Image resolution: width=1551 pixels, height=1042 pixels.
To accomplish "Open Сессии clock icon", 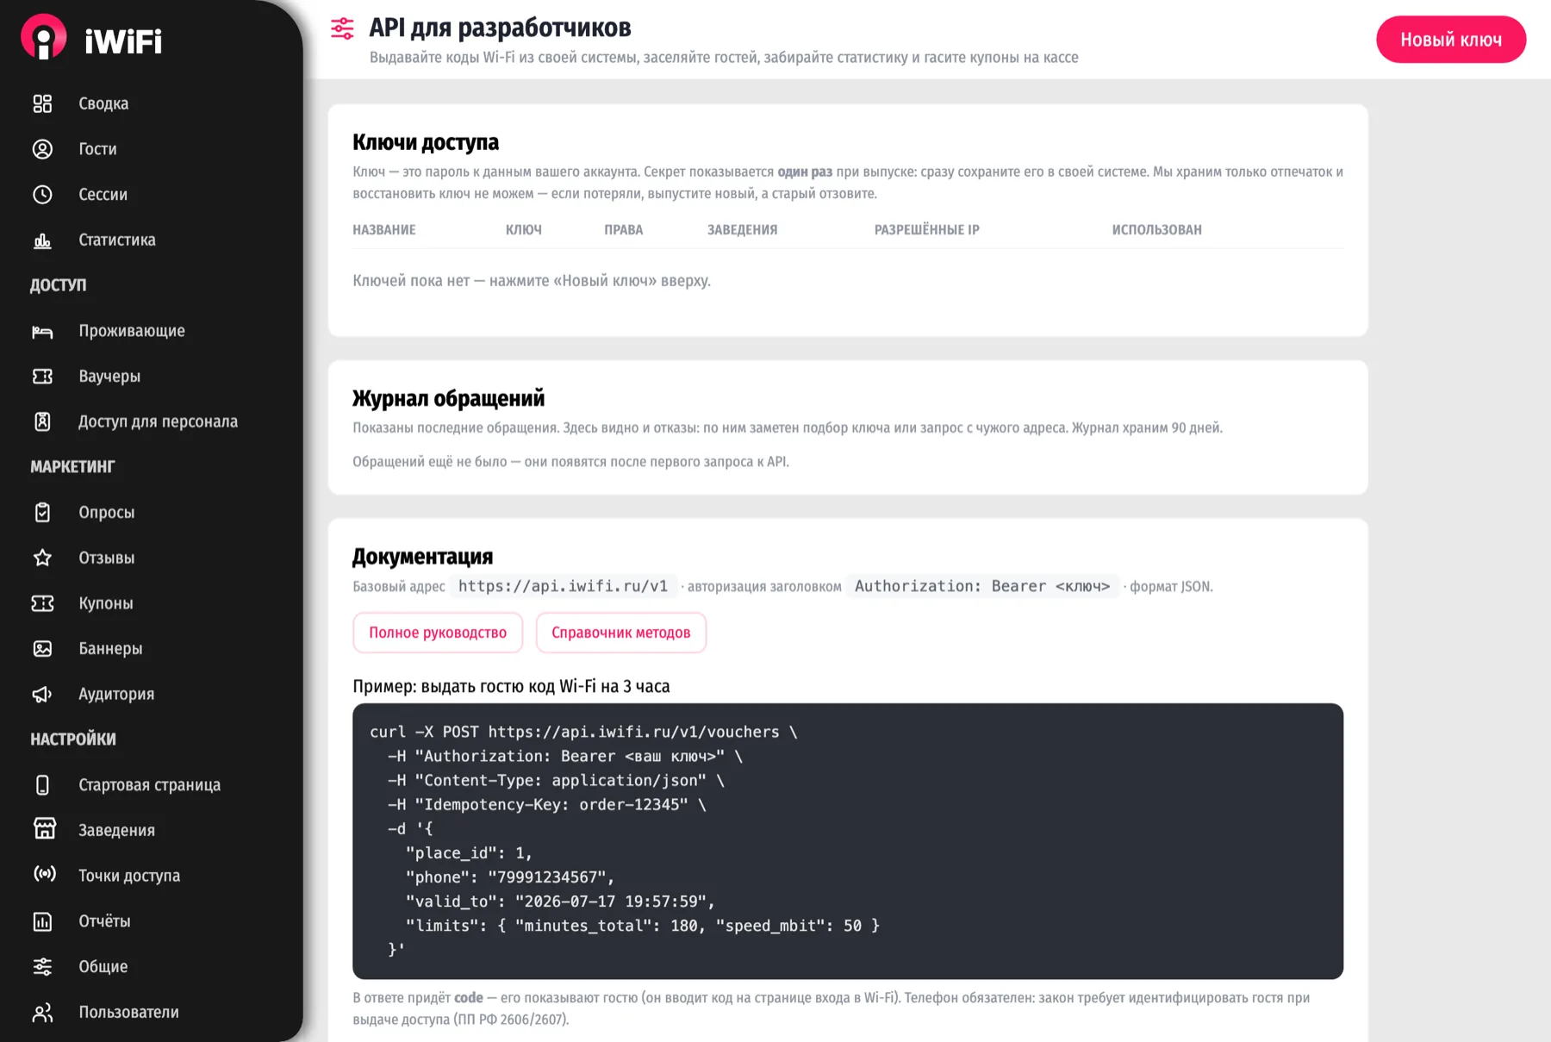I will pos(42,195).
